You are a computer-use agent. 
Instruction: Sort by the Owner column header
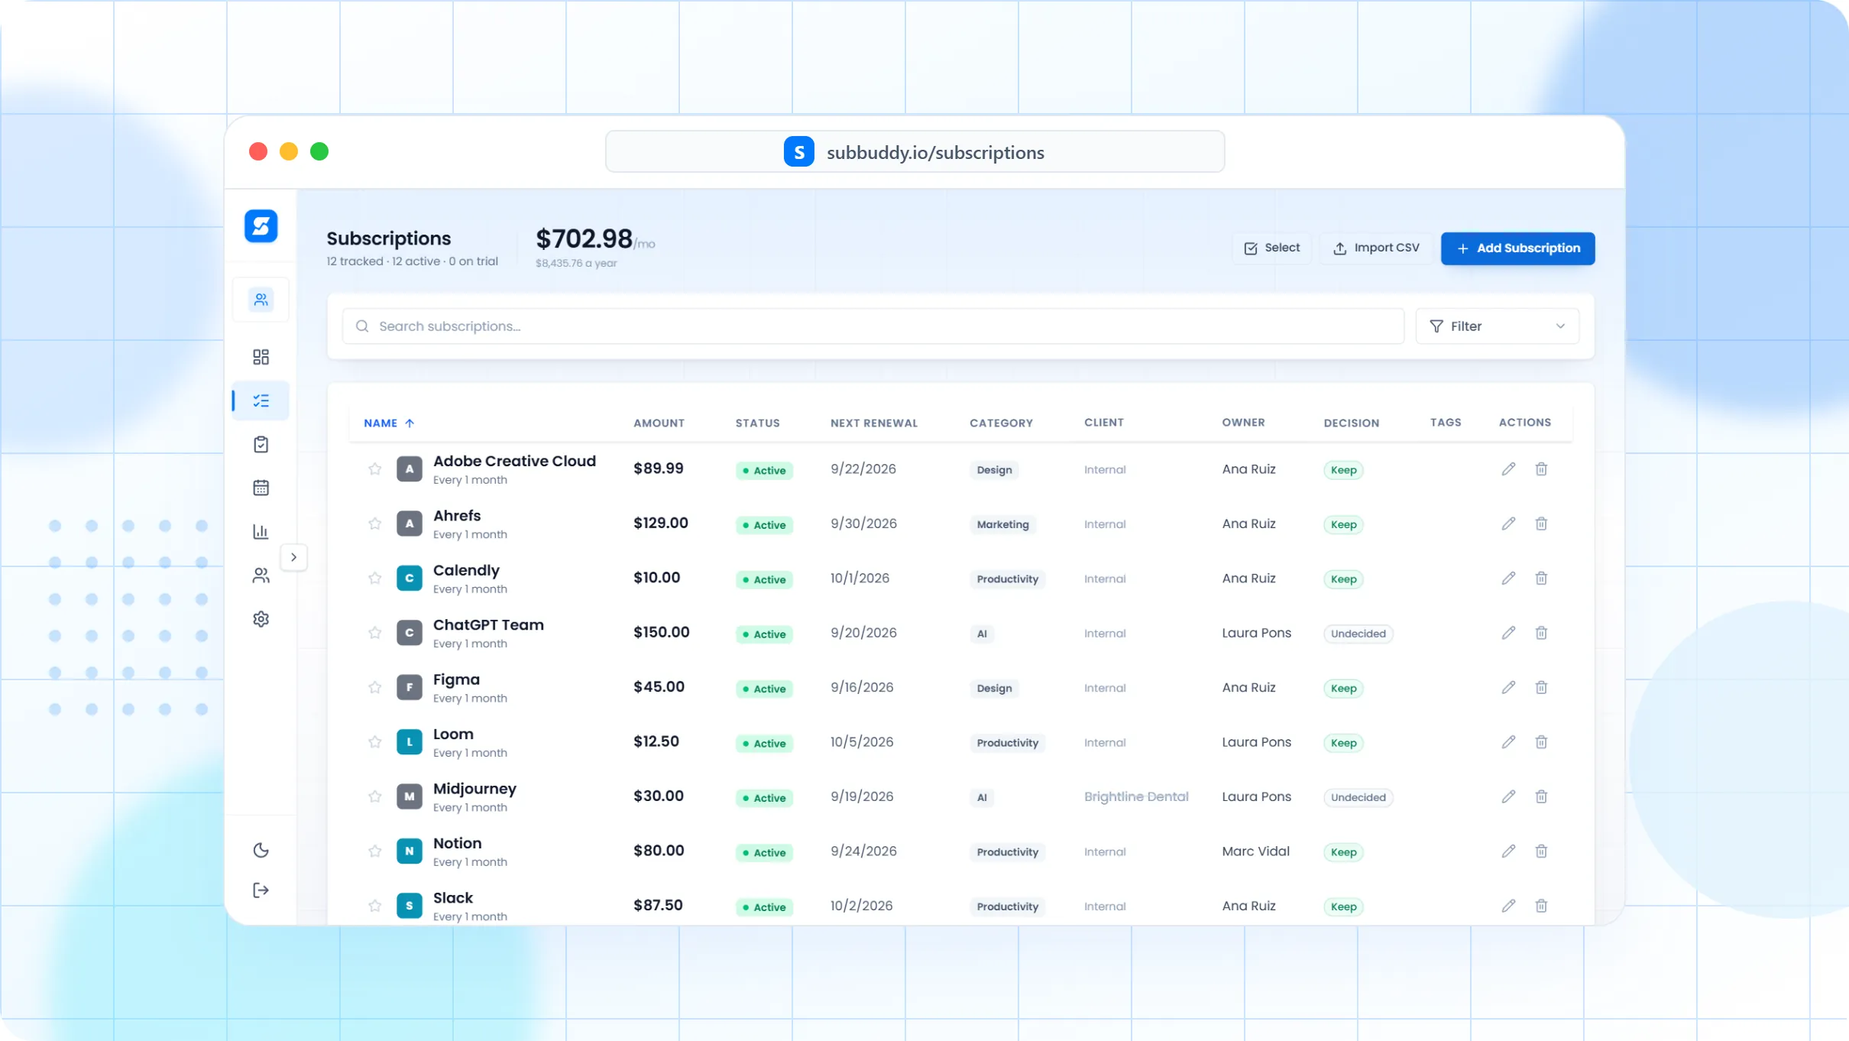pos(1243,423)
